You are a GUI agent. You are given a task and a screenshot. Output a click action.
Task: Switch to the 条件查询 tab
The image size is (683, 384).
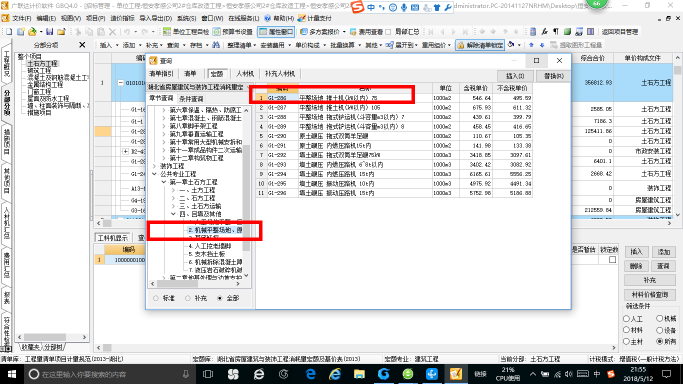tap(191, 99)
